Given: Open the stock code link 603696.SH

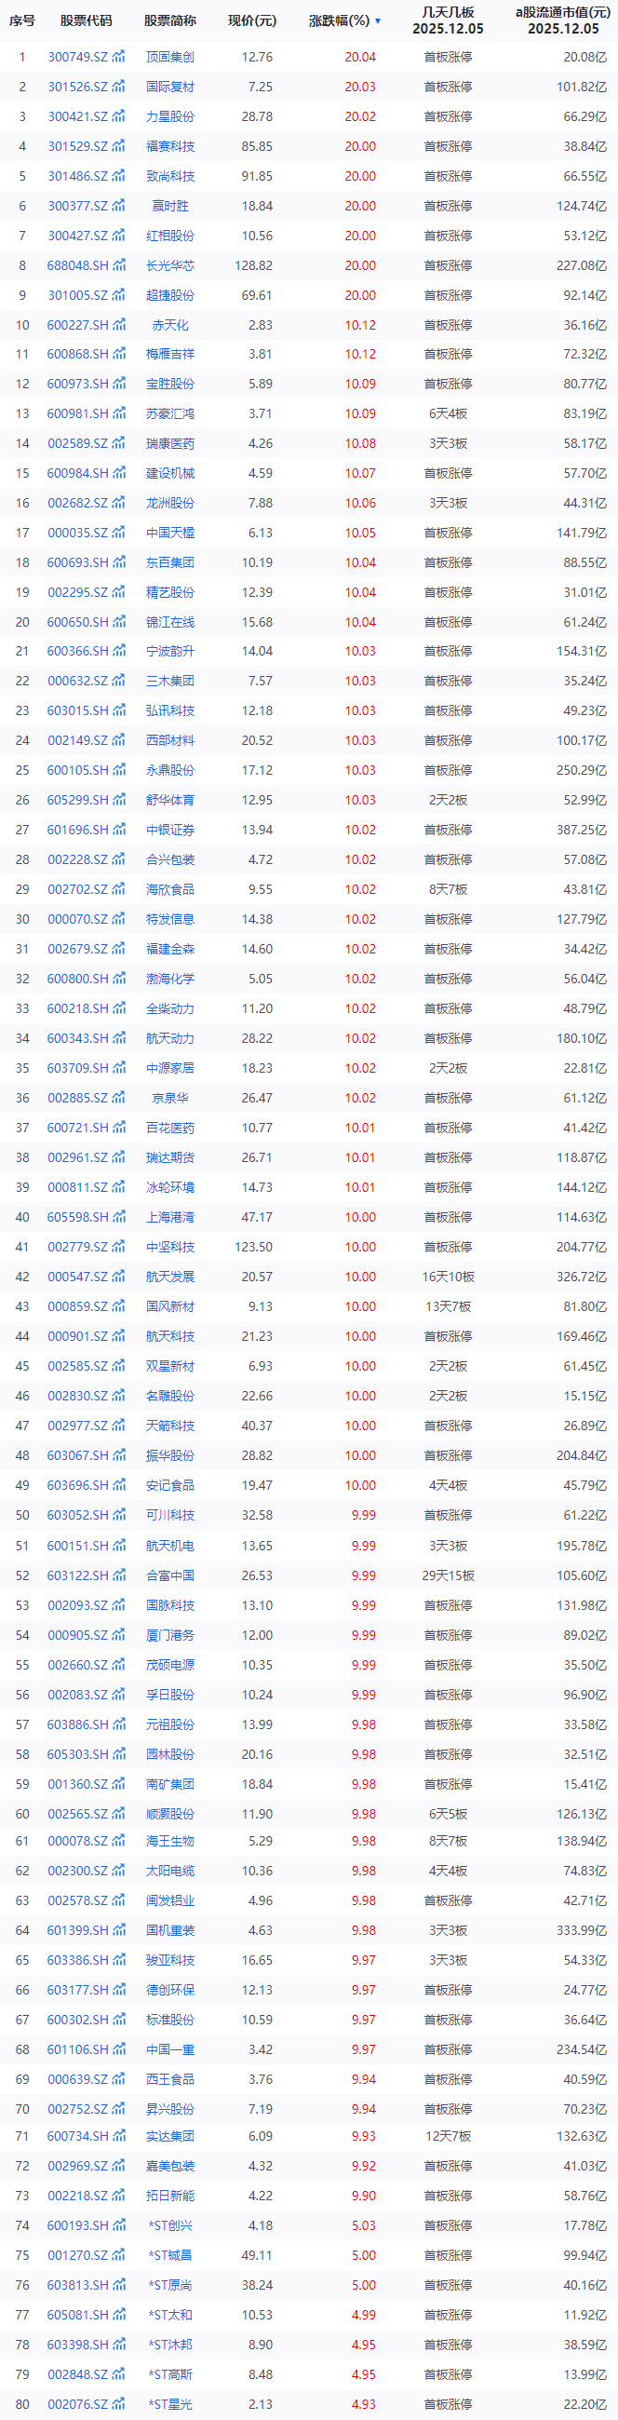Looking at the screenshot, I should click(78, 1485).
